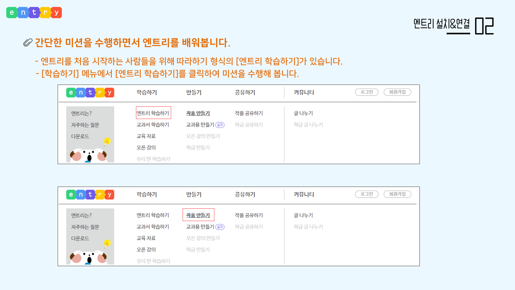Click 로그인 button in upper screenshot
The height and width of the screenshot is (290, 515).
tap(367, 92)
